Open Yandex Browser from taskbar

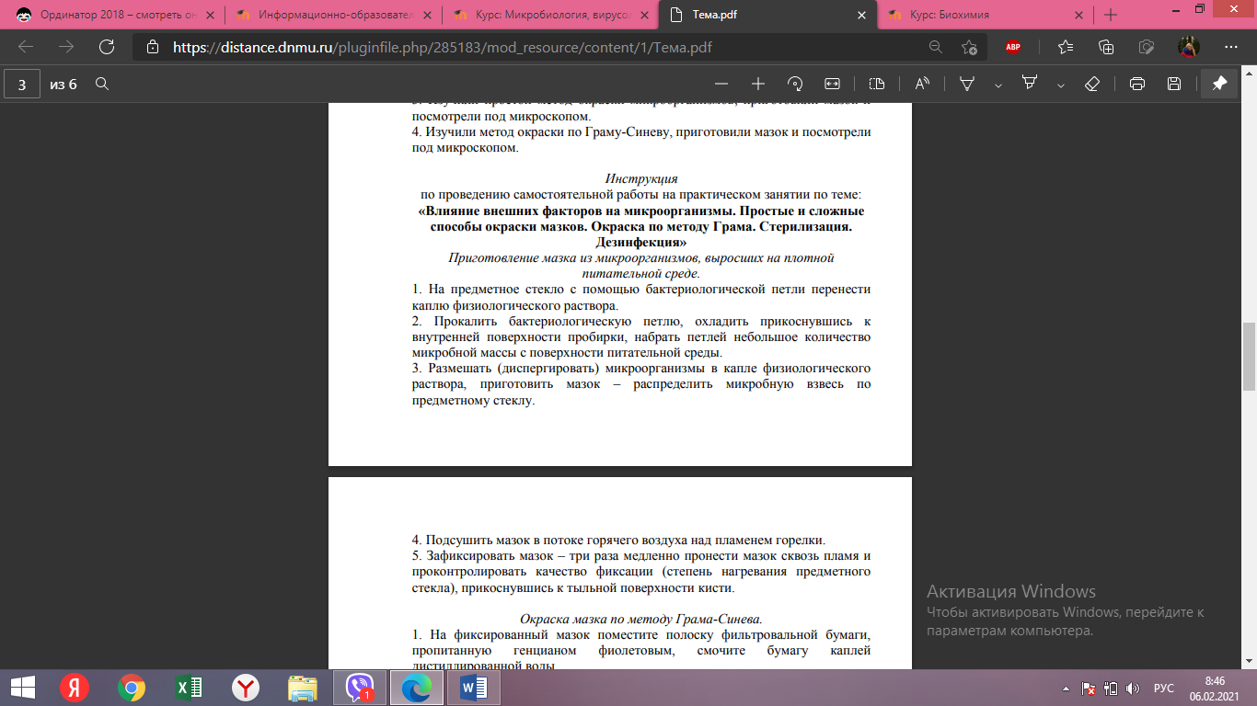coord(246,688)
